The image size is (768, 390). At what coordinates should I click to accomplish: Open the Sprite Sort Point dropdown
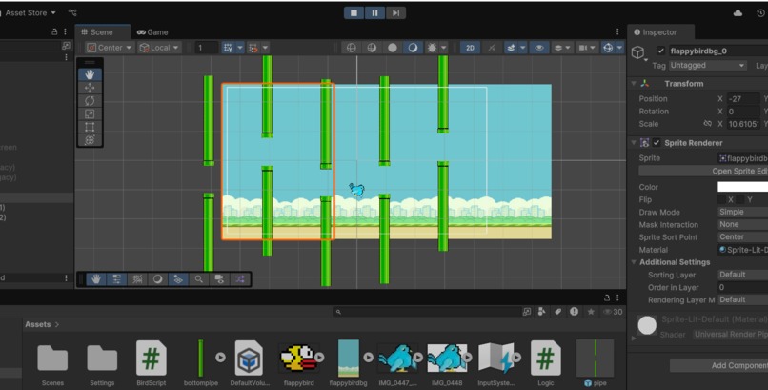tap(742, 237)
